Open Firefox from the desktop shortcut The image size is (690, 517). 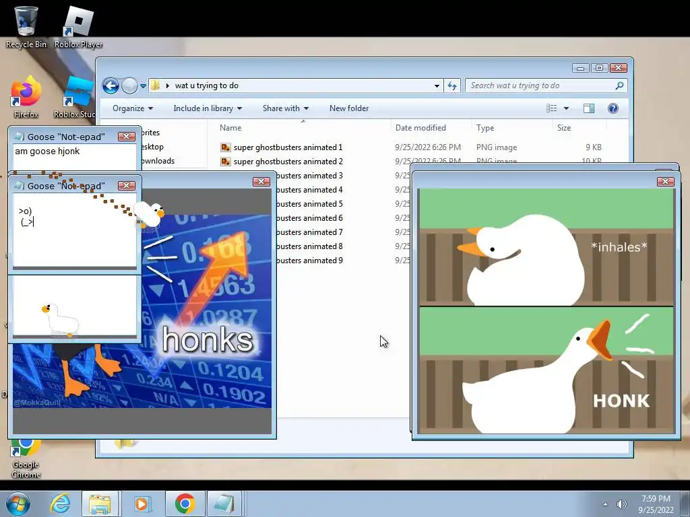[x=26, y=97]
